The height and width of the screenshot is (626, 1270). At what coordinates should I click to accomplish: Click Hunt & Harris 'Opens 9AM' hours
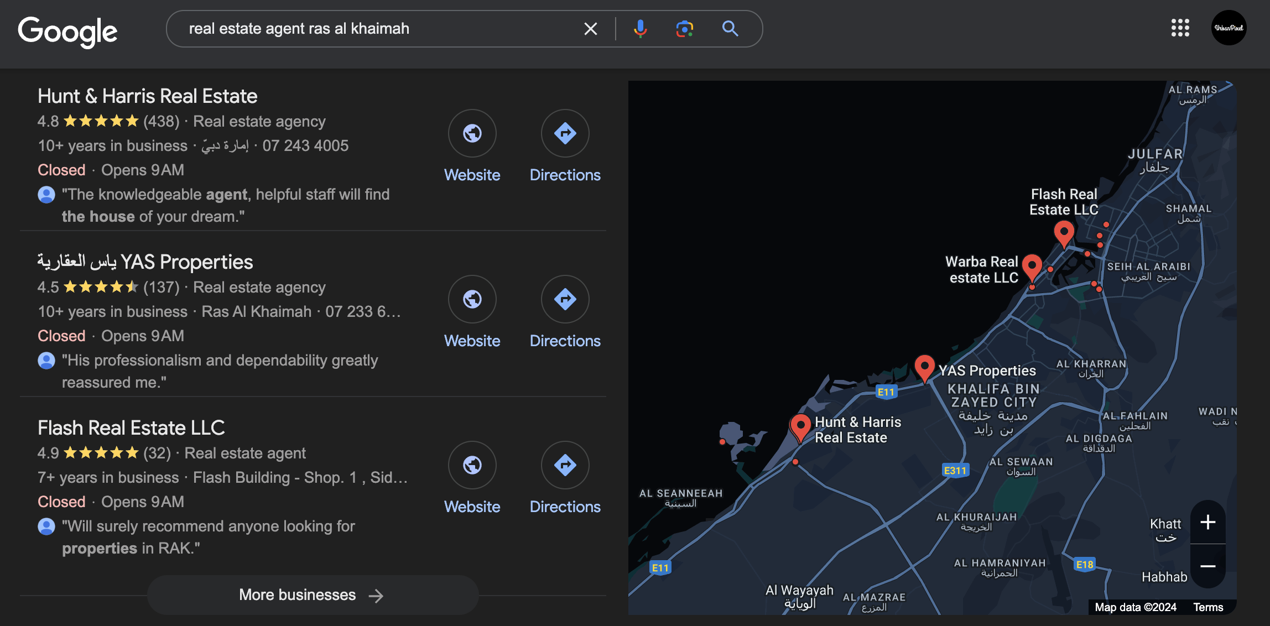(x=143, y=170)
